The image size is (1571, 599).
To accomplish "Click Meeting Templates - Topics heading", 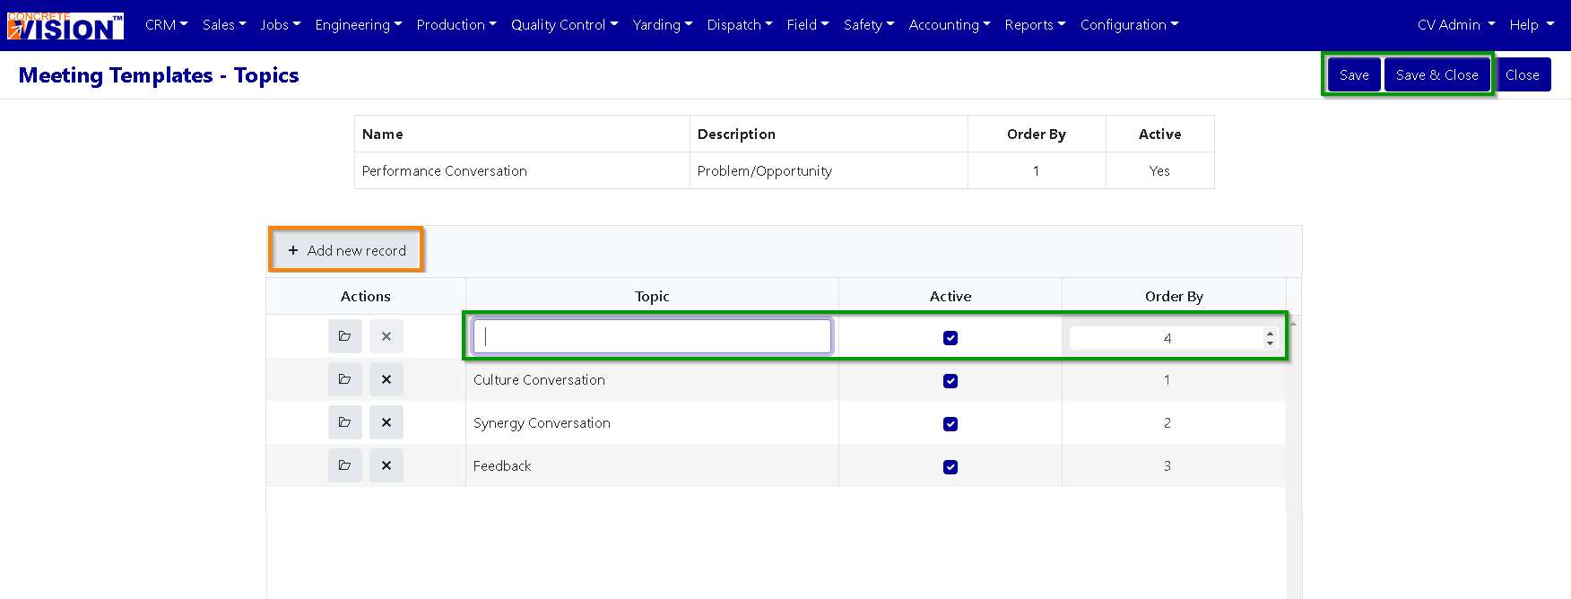I will (x=159, y=75).
